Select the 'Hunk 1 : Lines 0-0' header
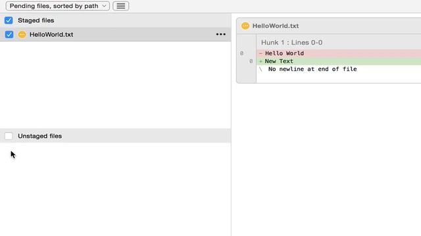 [x=291, y=43]
